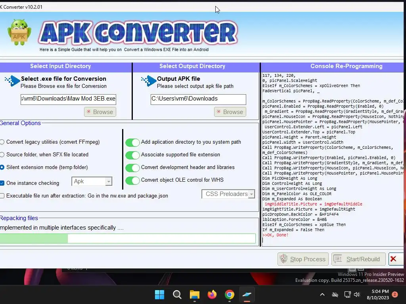The height and width of the screenshot is (304, 406).
Task: Click "picDropDown.BackColor = &HF1F4F4" line
Action: point(301,214)
